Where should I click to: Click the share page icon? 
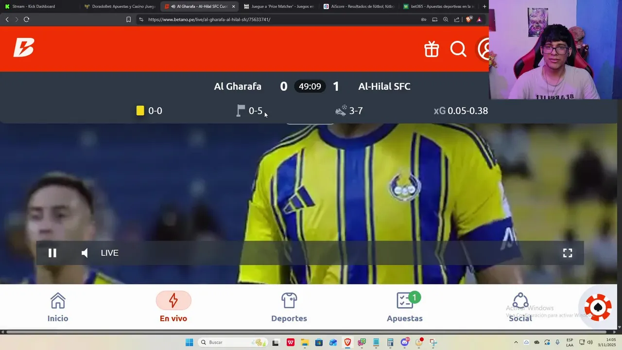pyautogui.click(x=457, y=19)
